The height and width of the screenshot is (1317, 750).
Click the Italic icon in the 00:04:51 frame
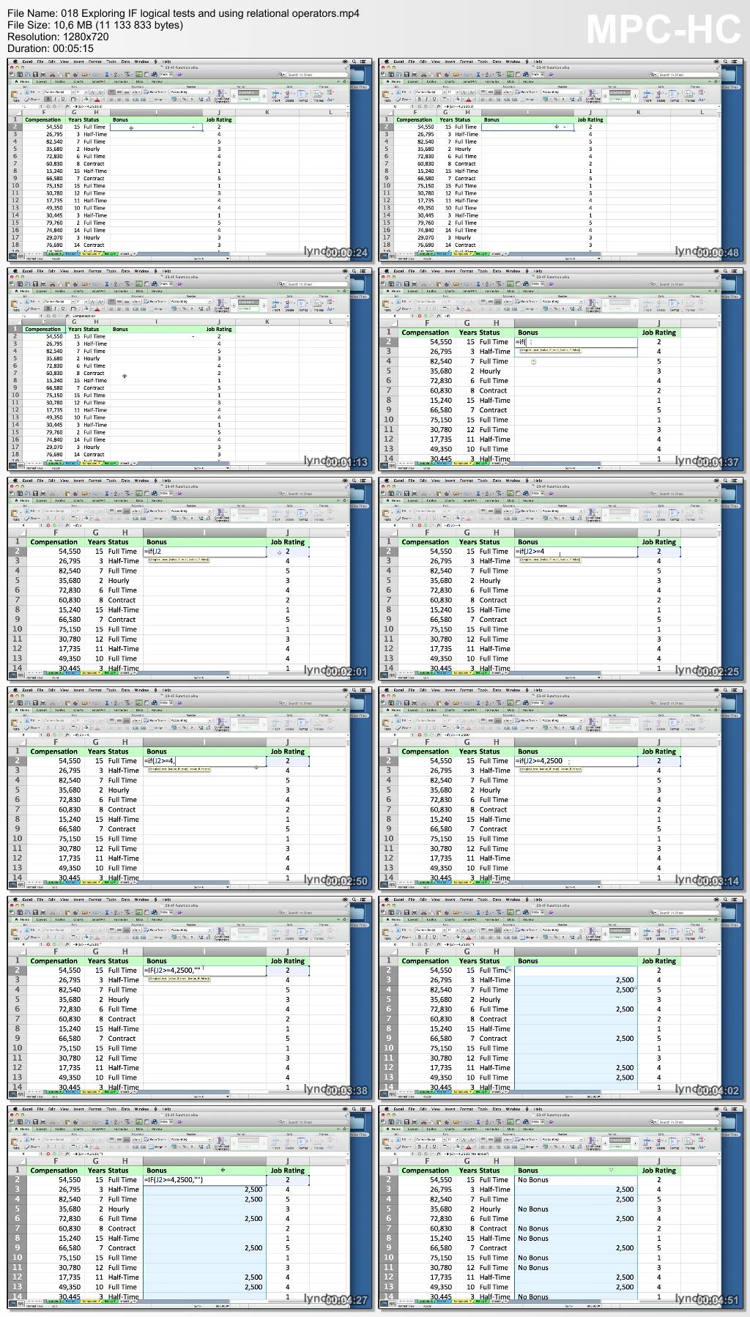tap(426, 1146)
